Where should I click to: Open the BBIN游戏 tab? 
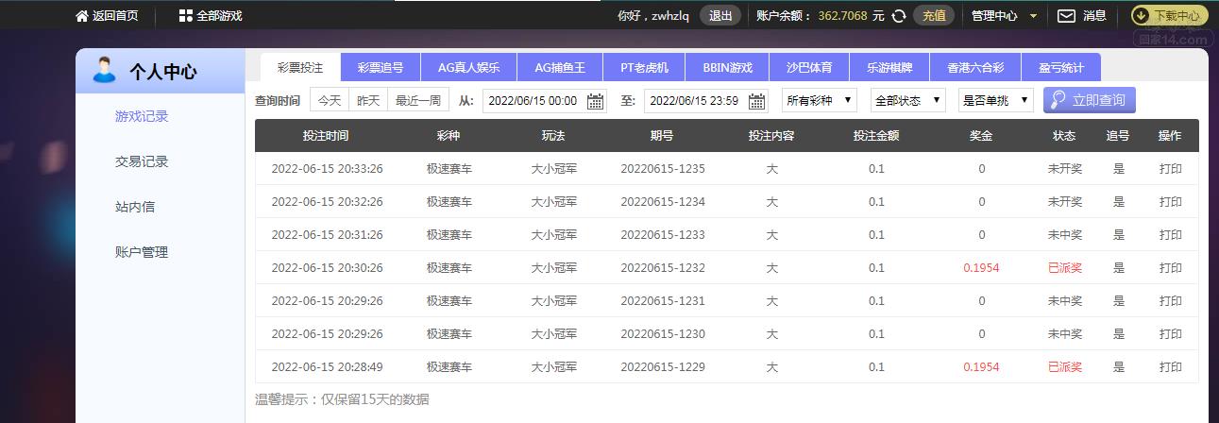point(728,68)
